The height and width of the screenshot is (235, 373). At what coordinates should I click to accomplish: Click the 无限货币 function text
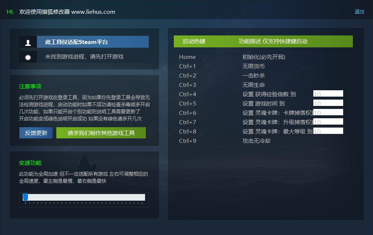[253, 66]
